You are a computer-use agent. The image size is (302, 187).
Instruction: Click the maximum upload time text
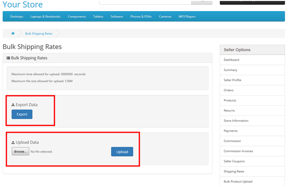click(49, 74)
